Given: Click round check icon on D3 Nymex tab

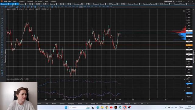Looking at the screenshot, I should [117, 4].
